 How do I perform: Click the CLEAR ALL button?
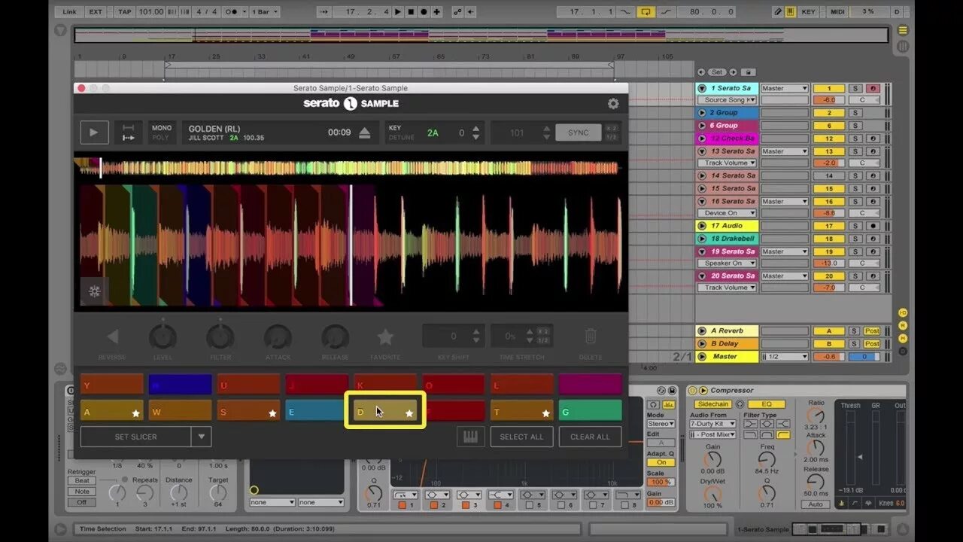(x=590, y=437)
